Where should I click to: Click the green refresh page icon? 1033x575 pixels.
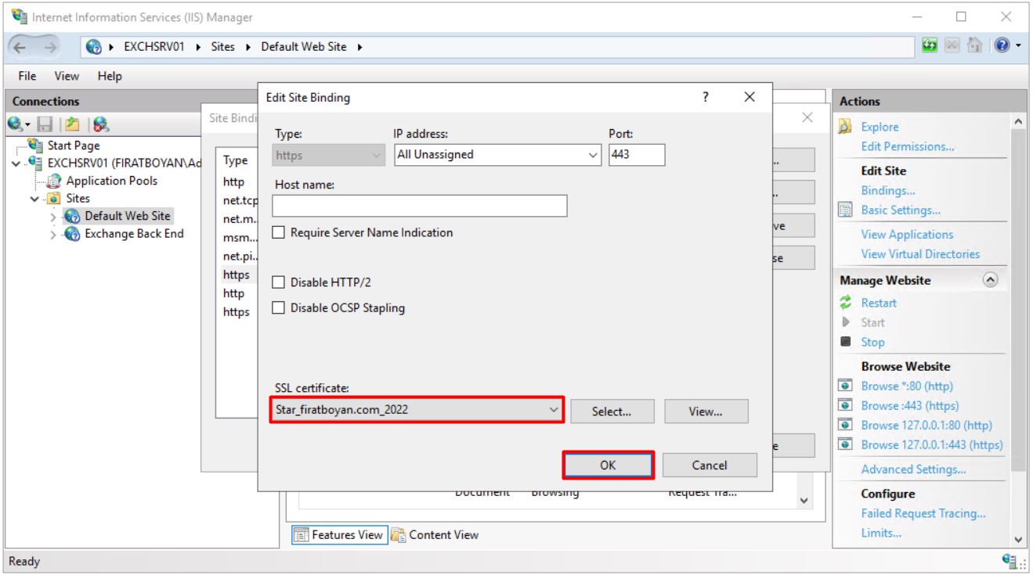930,45
